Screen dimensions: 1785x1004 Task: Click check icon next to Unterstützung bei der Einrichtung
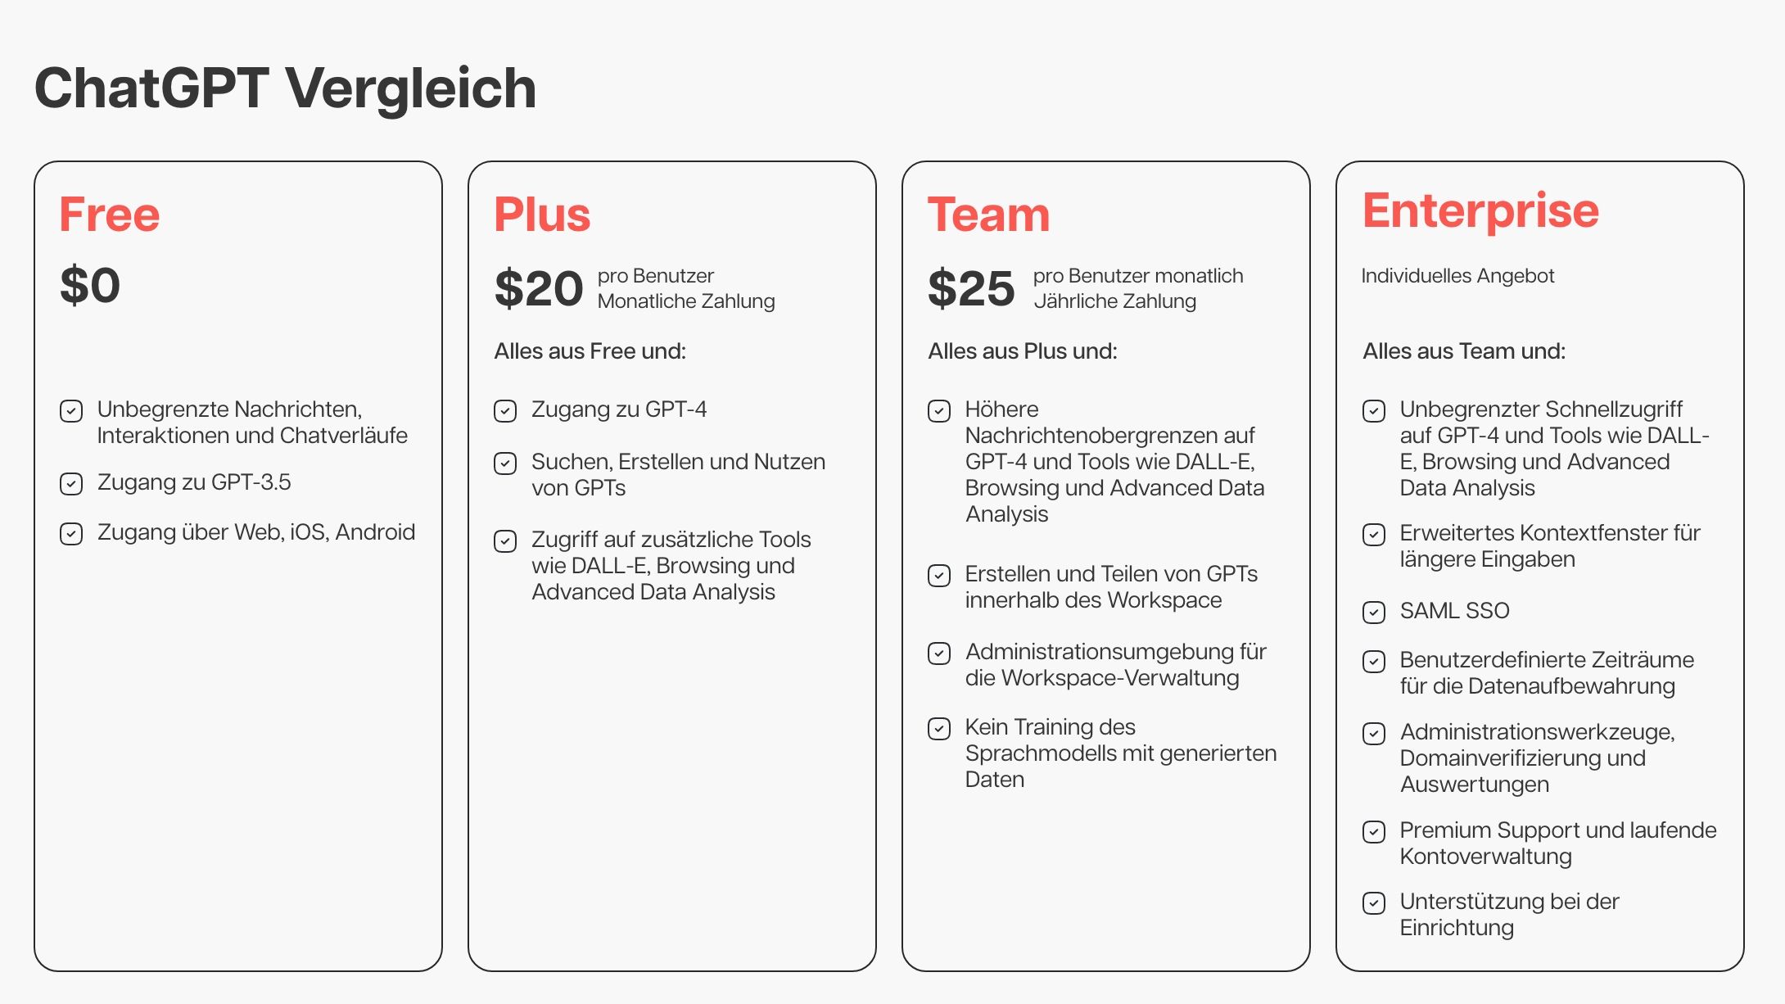1373,902
